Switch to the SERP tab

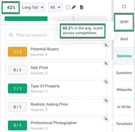pos(124,22)
